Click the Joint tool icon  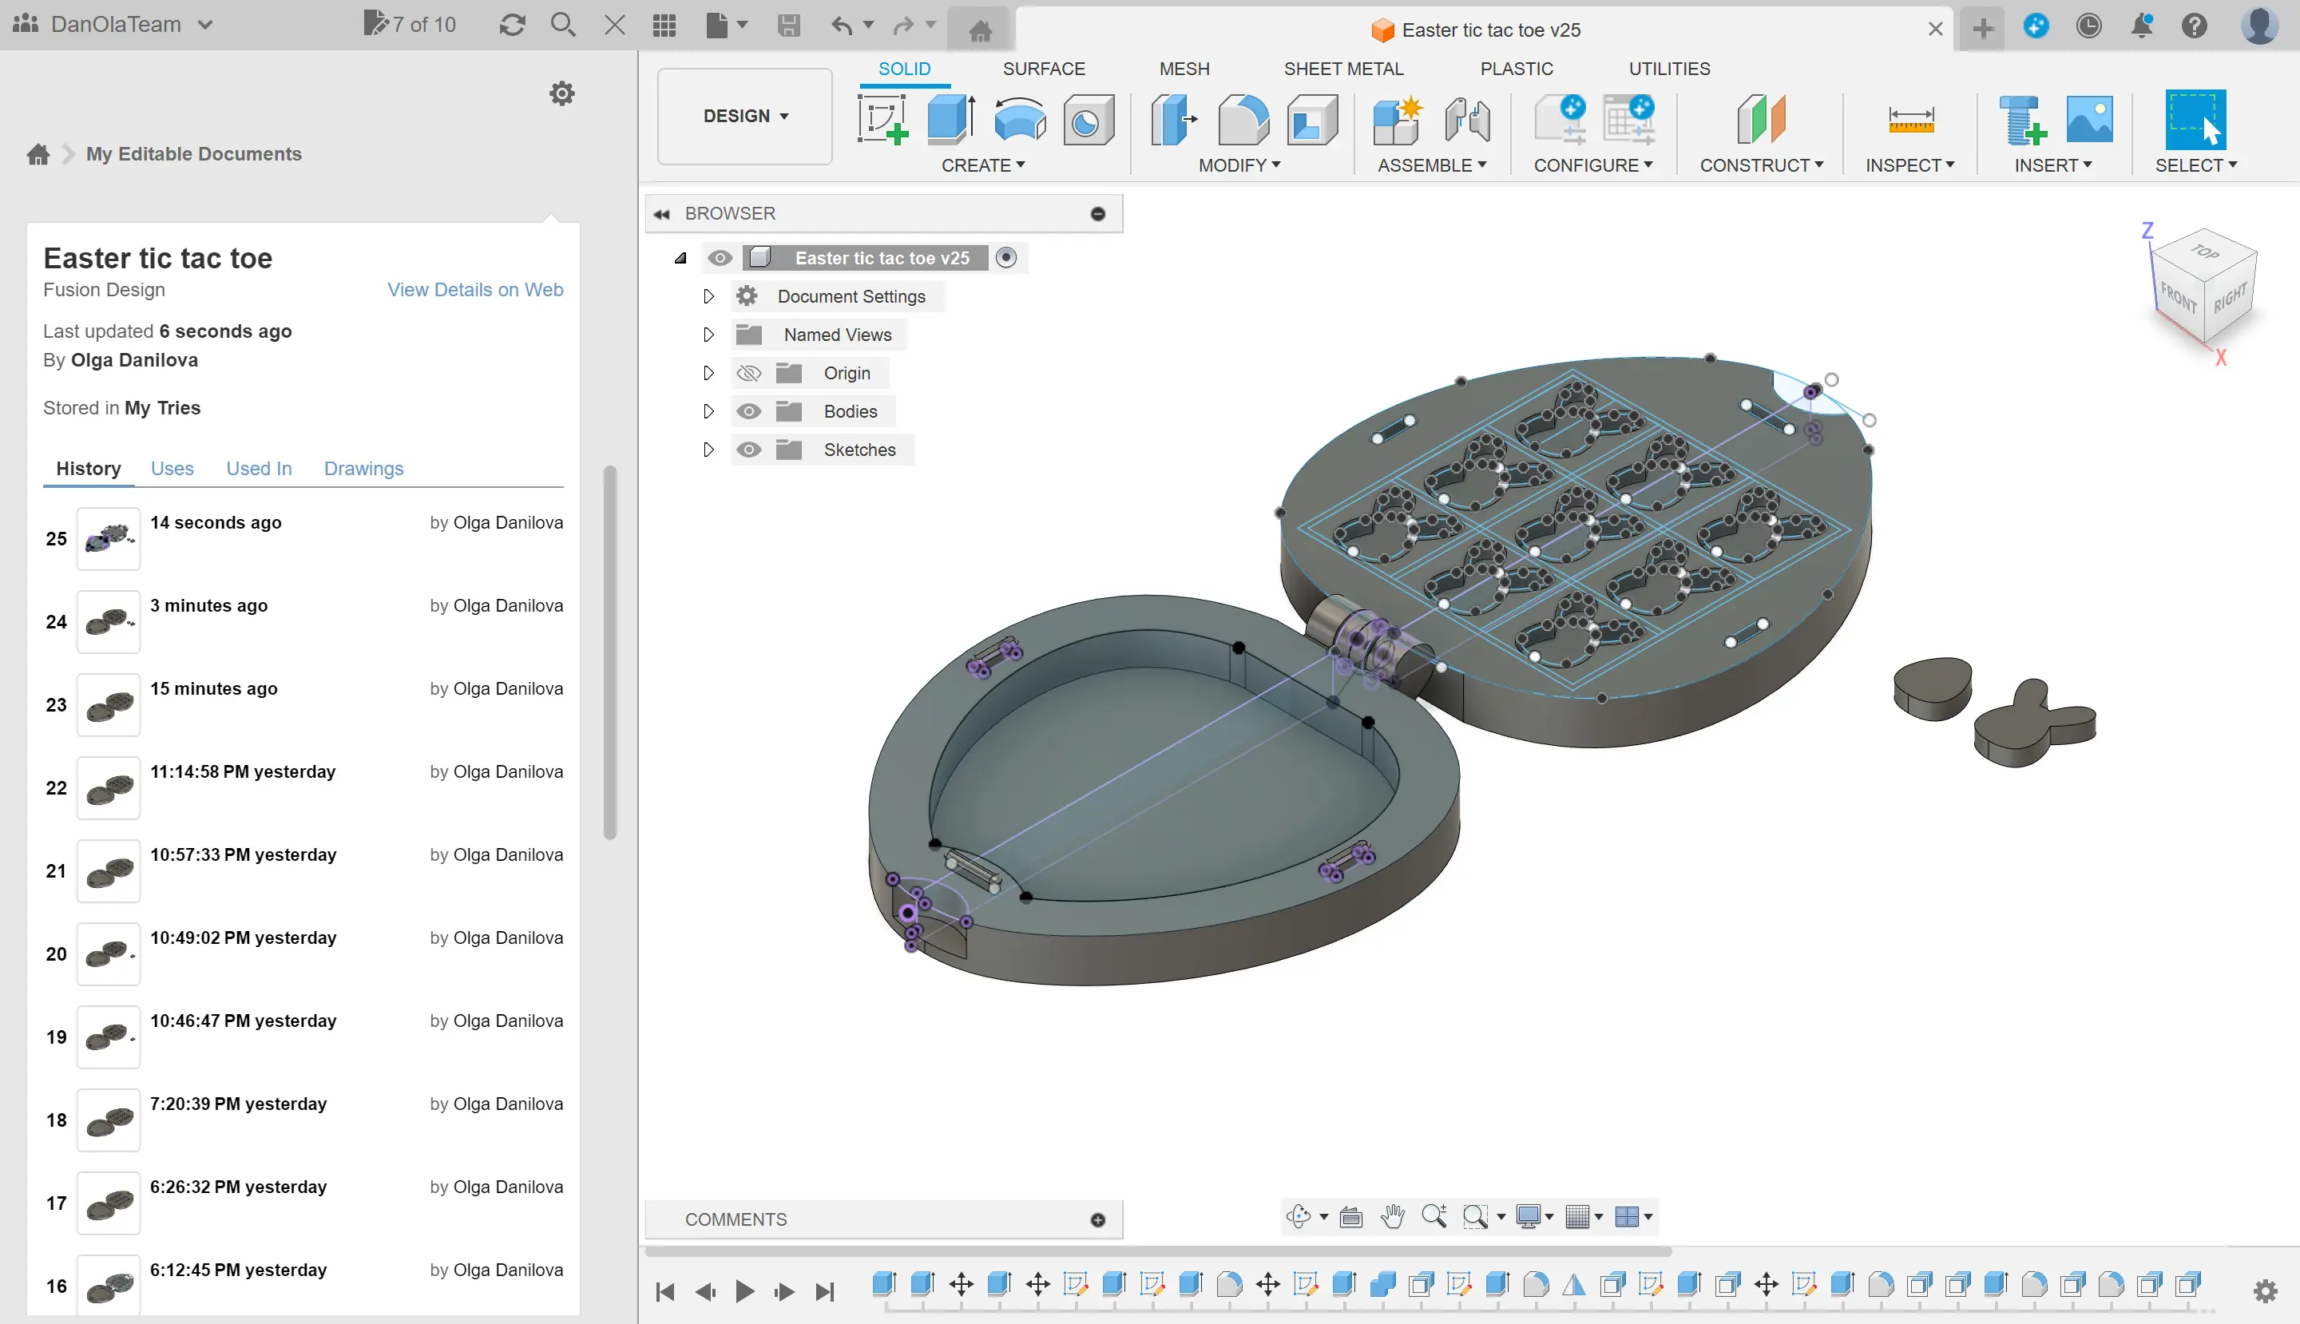click(x=1467, y=119)
